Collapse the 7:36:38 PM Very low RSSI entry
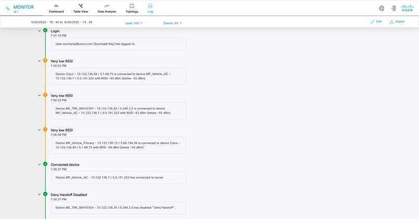The image size is (419, 219). pyautogui.click(x=39, y=130)
